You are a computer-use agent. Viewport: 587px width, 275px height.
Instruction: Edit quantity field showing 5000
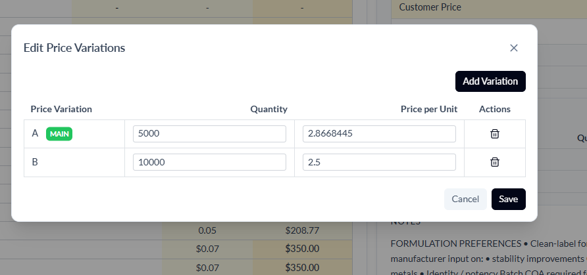(x=209, y=134)
